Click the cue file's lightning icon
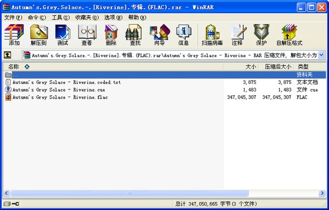 click(x=8, y=90)
